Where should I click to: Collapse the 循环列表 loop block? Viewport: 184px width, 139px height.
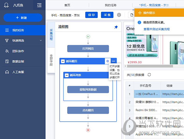(67, 75)
